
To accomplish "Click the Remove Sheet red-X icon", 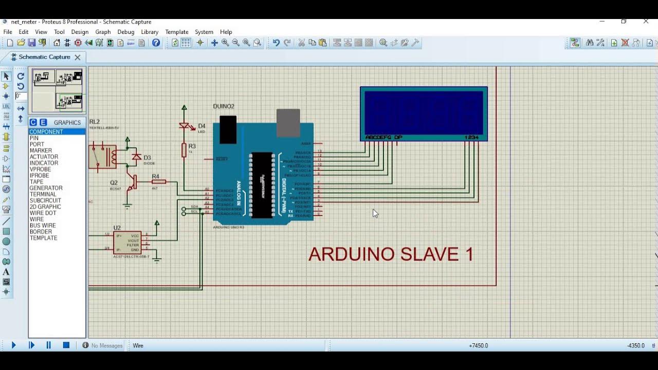I will 625,43.
